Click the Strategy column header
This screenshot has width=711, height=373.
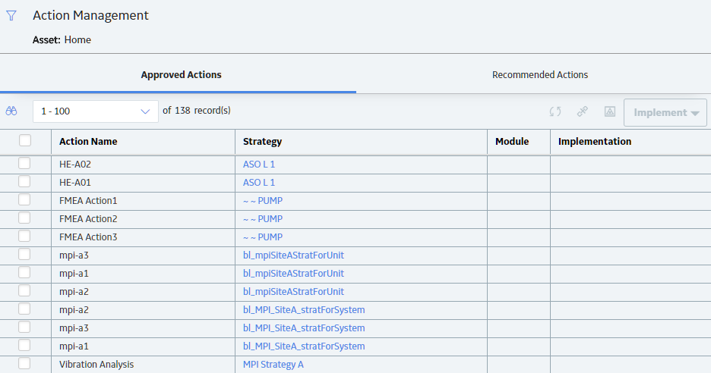tap(263, 142)
